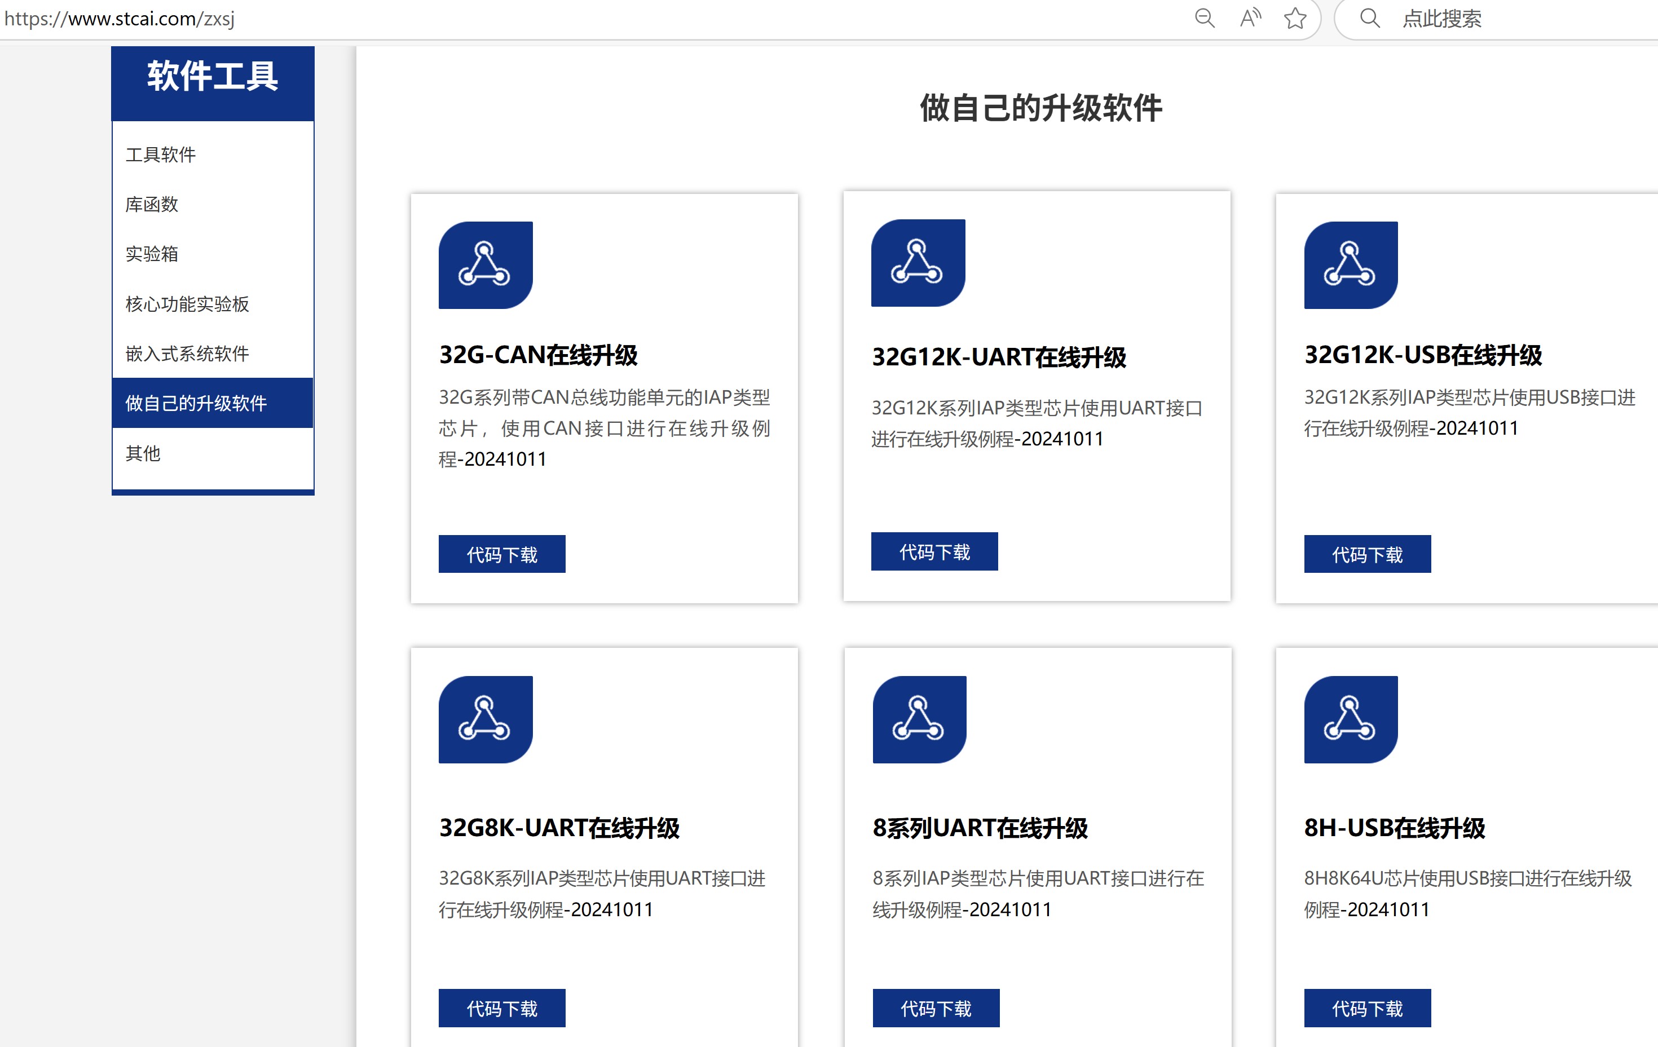This screenshot has height=1047, width=1658.
Task: Go to 核心功能实验板 sidebar item
Action: point(213,303)
